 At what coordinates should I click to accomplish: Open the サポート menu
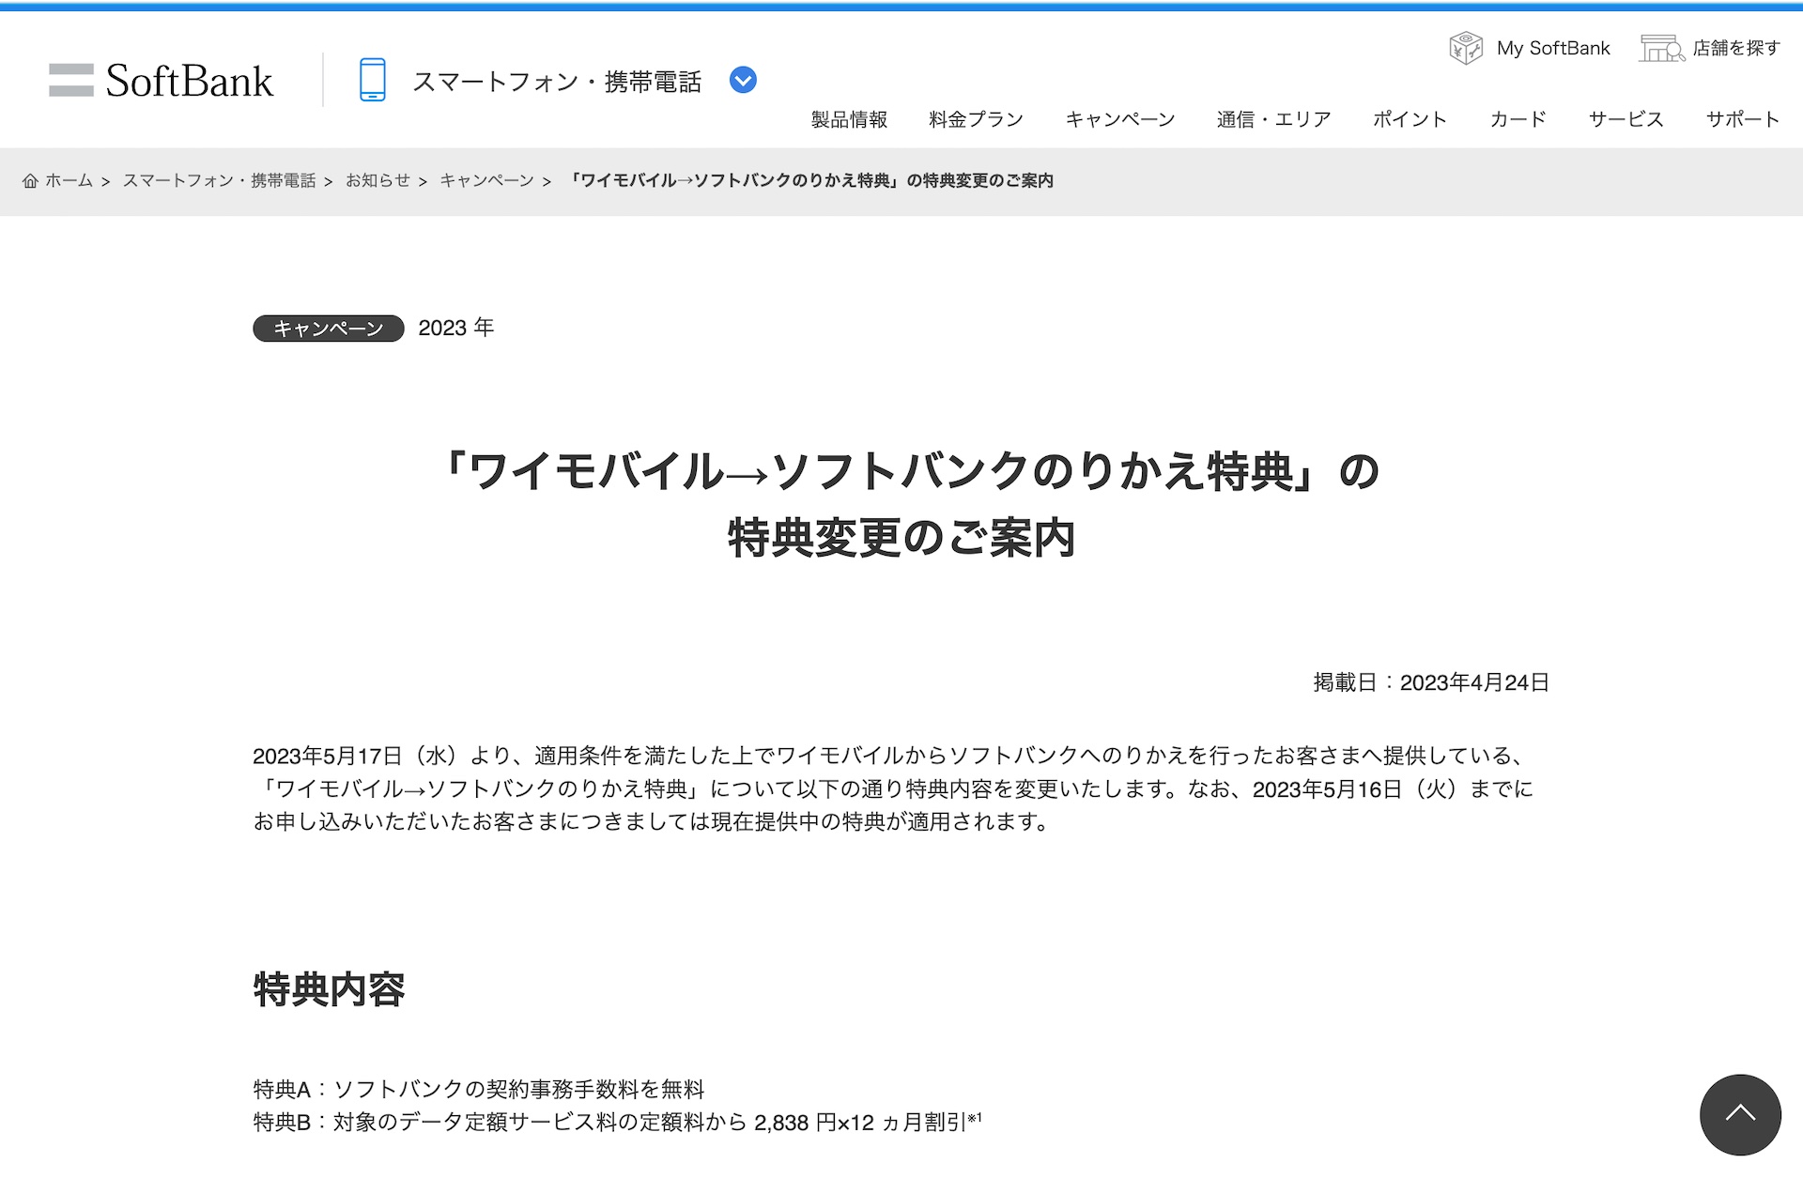[1742, 119]
